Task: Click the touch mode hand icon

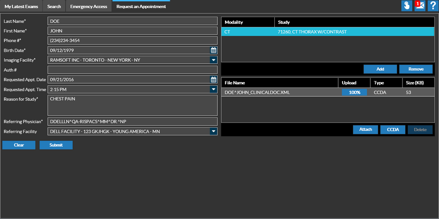Action: (x=406, y=6)
